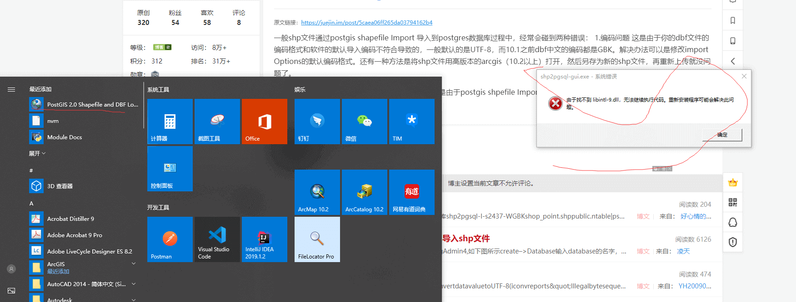The height and width of the screenshot is (302, 796).
Task: Click 展开 to expand recently added apps
Action: (x=37, y=154)
